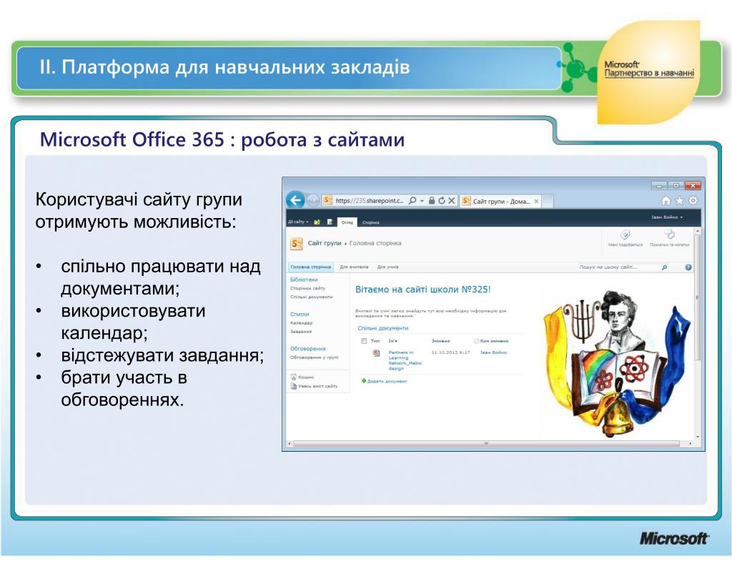Open 'Обговорення' section in sidebar
732x564 pixels.
point(307,349)
